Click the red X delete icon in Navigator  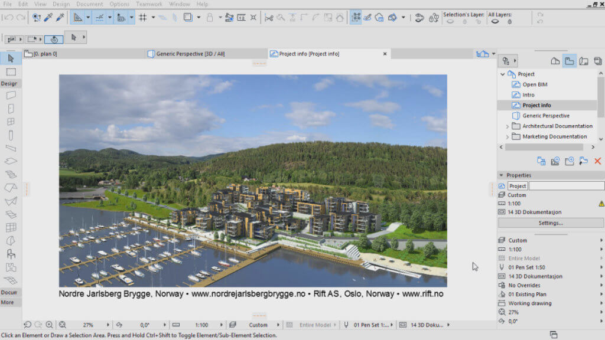[597, 159]
